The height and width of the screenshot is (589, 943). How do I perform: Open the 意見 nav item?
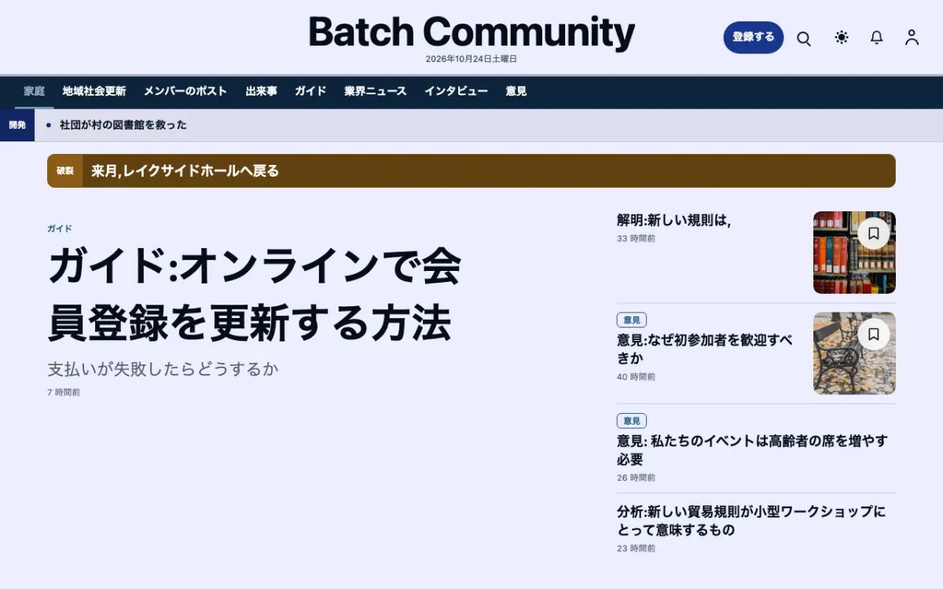coord(516,91)
